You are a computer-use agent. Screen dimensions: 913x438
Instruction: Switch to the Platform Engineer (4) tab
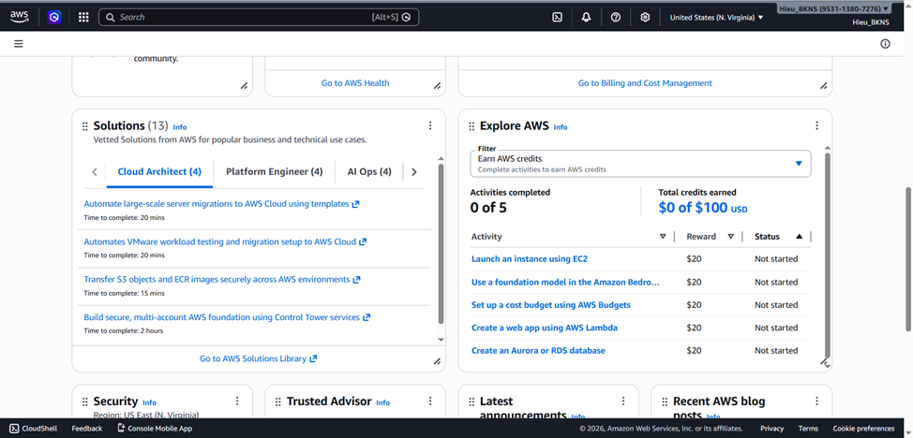click(275, 171)
